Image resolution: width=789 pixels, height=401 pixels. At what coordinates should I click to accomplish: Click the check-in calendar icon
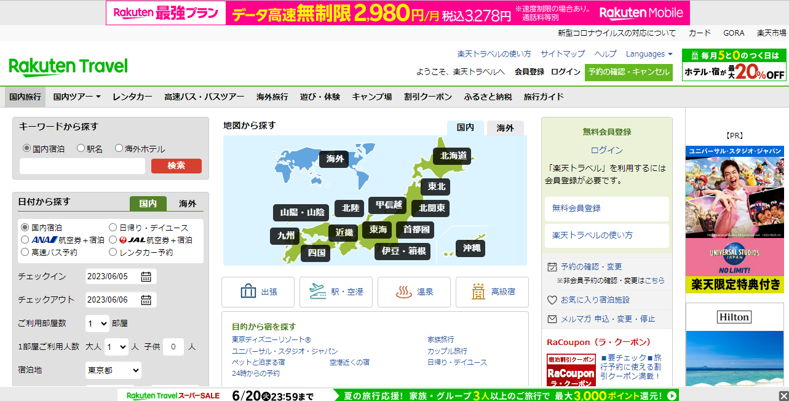[146, 277]
